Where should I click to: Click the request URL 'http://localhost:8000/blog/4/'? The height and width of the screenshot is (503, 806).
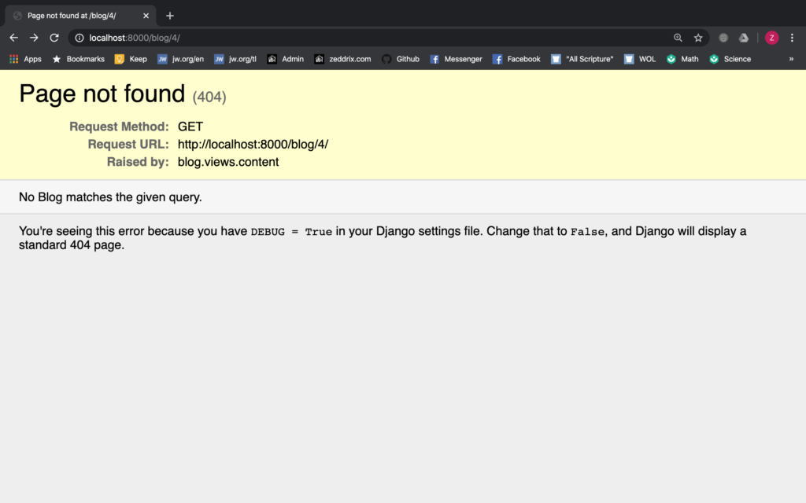[253, 145]
